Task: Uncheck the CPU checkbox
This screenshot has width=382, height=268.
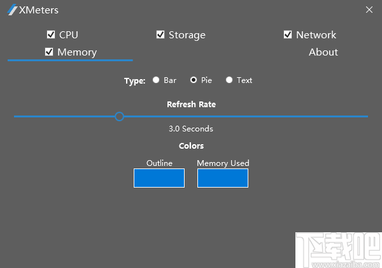Action: pyautogui.click(x=51, y=34)
